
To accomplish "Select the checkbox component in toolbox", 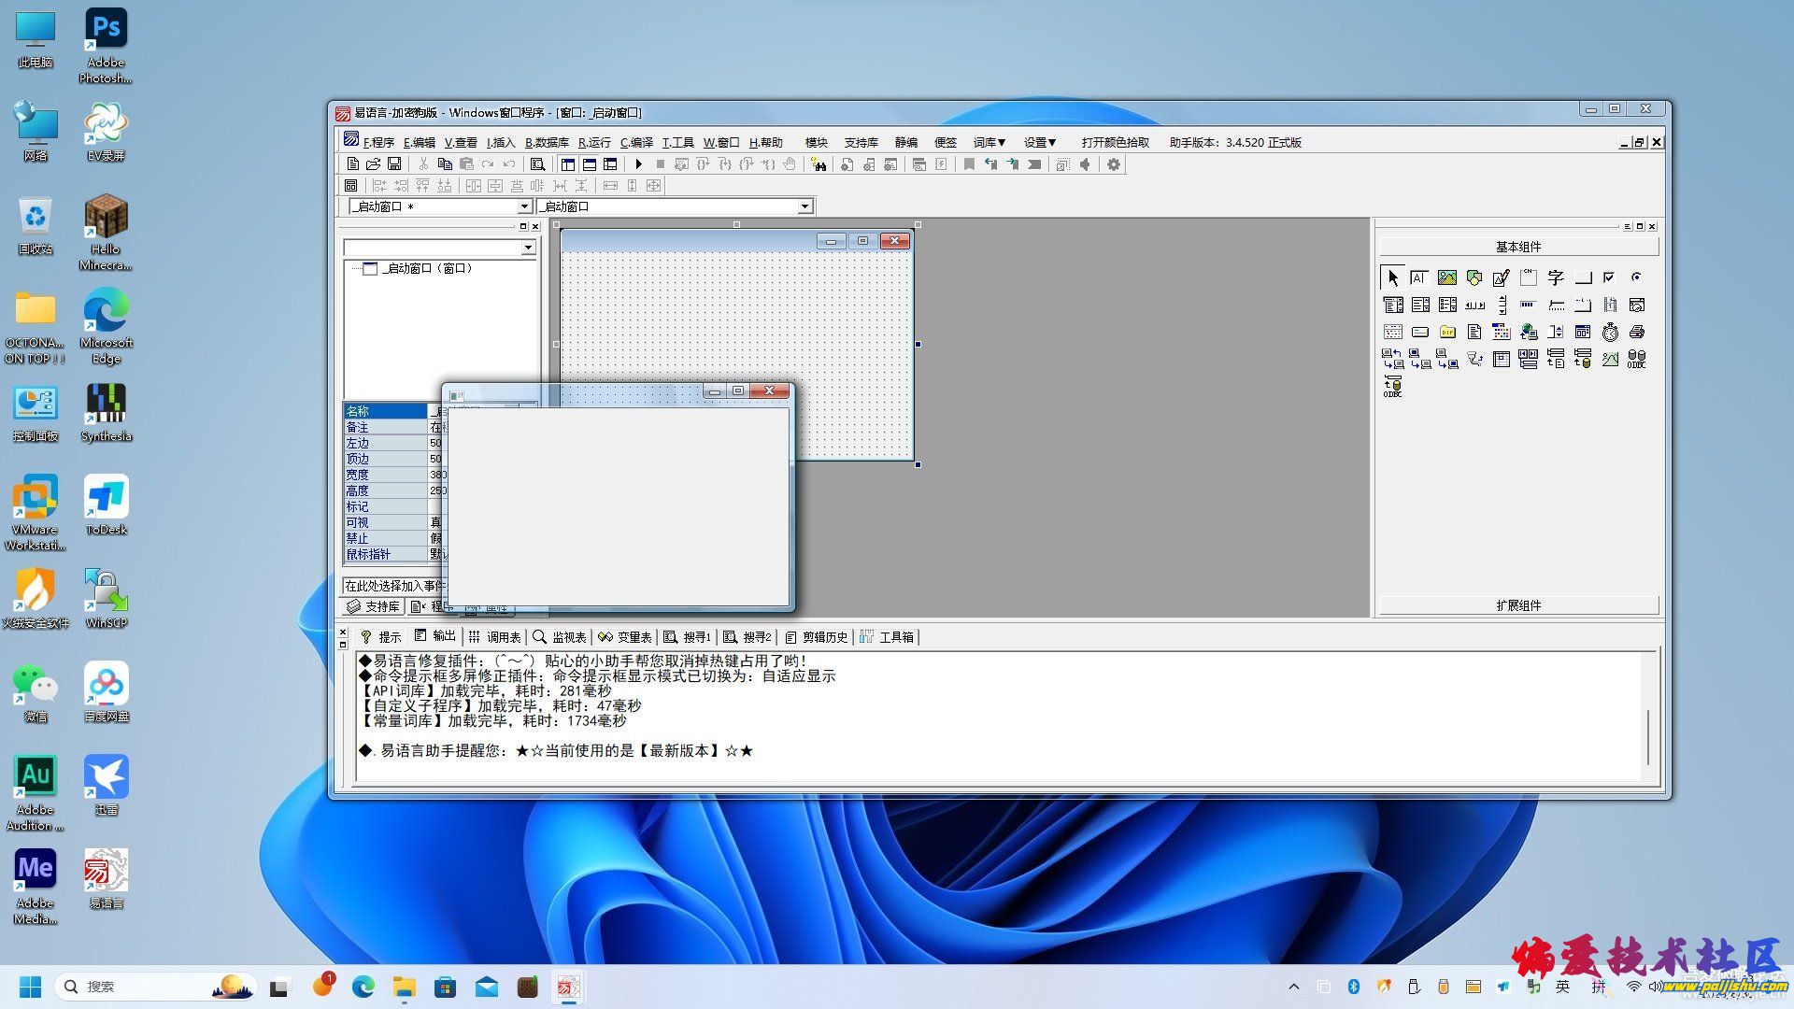I will click(x=1609, y=277).
